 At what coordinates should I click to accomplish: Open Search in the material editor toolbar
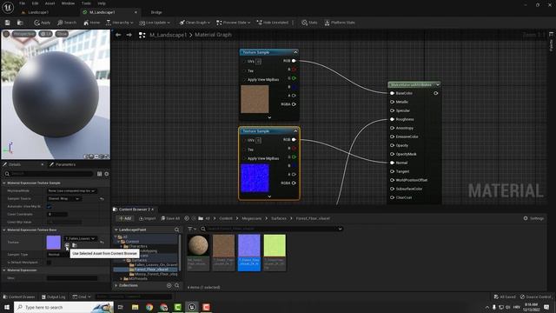point(67,23)
